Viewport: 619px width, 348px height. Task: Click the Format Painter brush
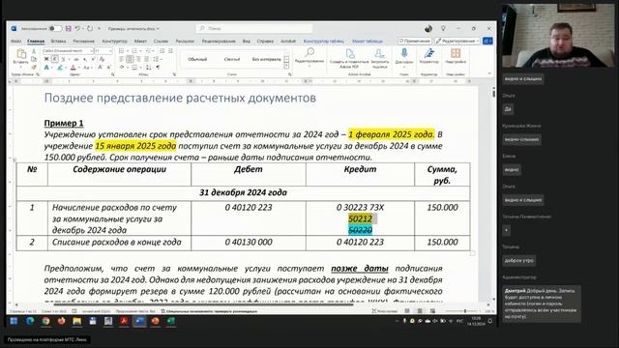pos(34,67)
